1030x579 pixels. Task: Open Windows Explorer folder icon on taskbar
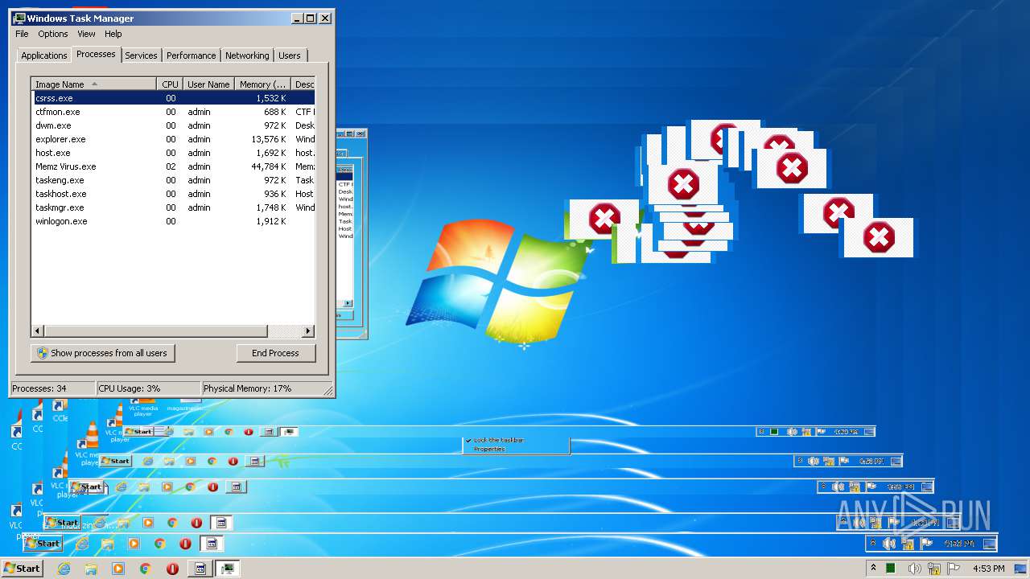point(91,569)
